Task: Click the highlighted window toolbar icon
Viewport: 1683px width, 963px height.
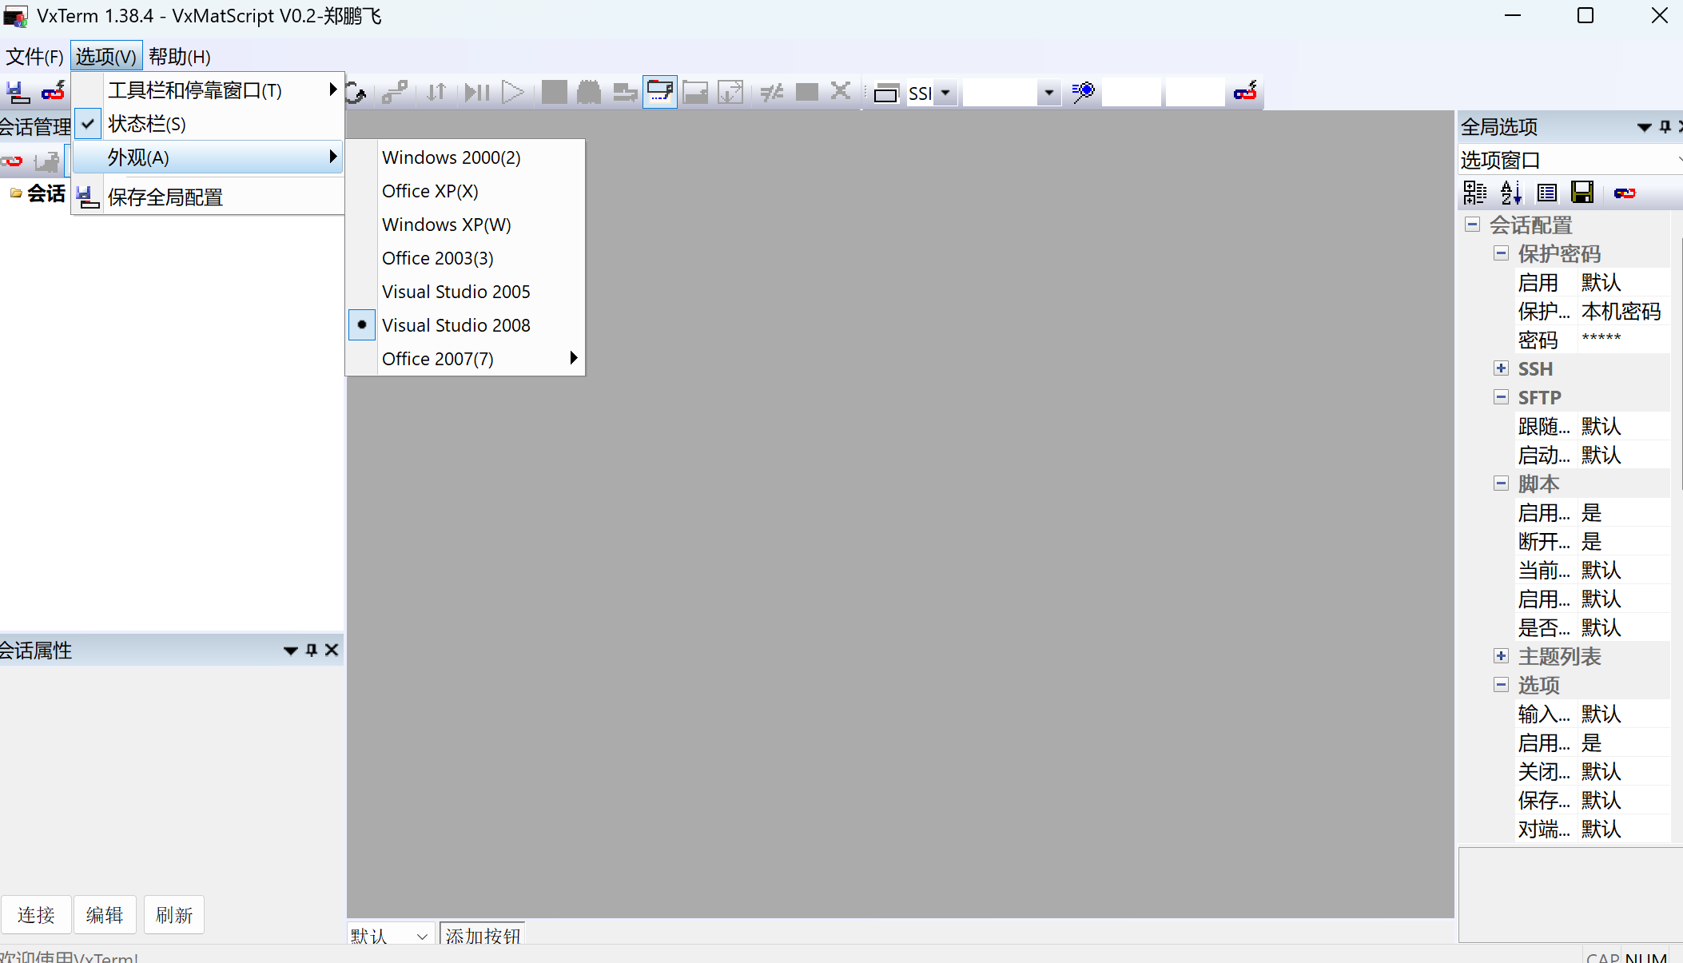Action: (660, 92)
